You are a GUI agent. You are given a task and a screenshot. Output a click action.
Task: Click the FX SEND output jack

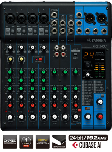tap(79, 15)
